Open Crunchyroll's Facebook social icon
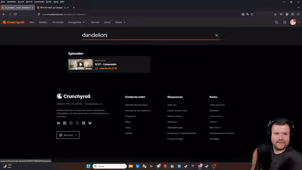This screenshot has height=170, width=302. pyautogui.click(x=65, y=123)
